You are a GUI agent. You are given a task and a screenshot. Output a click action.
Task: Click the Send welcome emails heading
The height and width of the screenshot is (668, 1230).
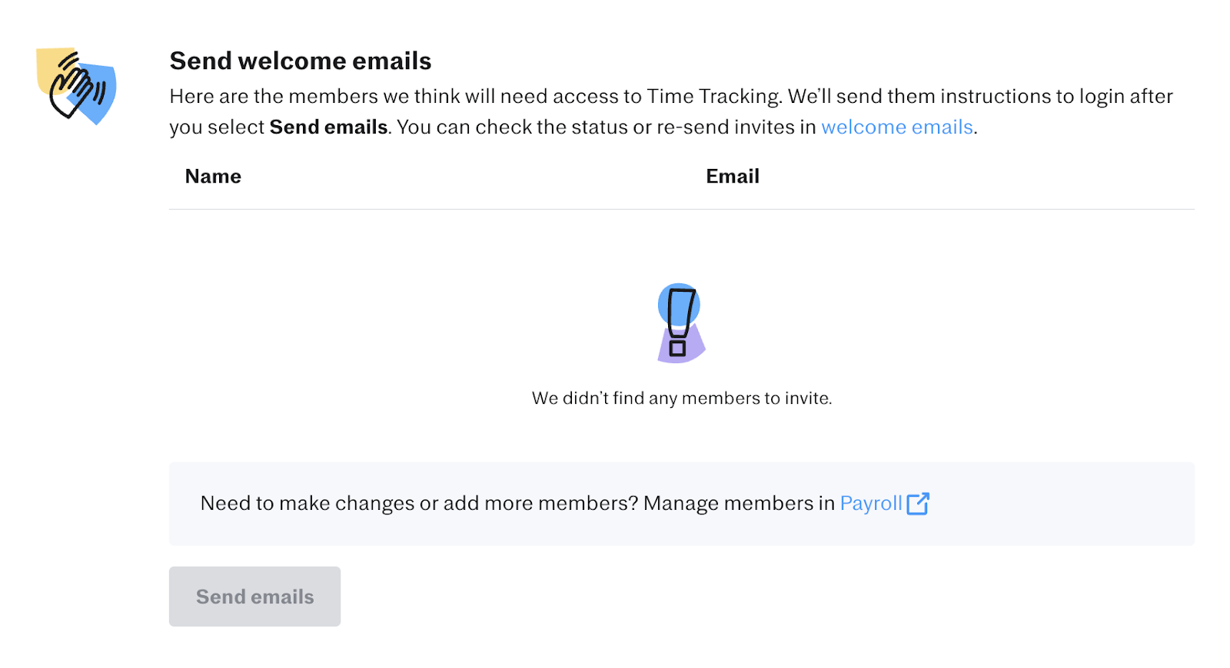pyautogui.click(x=301, y=61)
